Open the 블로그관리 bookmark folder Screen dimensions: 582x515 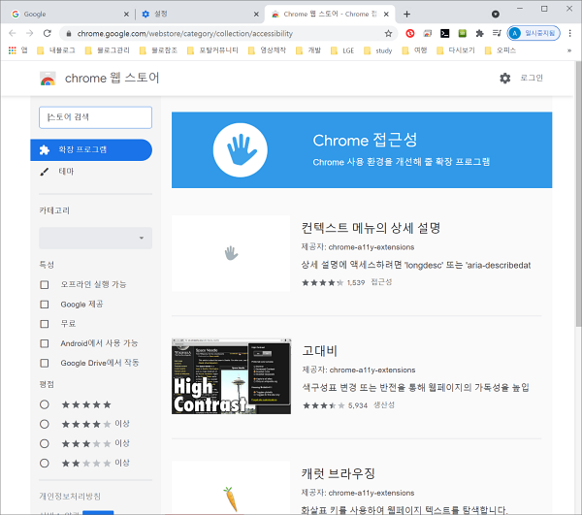(x=108, y=50)
